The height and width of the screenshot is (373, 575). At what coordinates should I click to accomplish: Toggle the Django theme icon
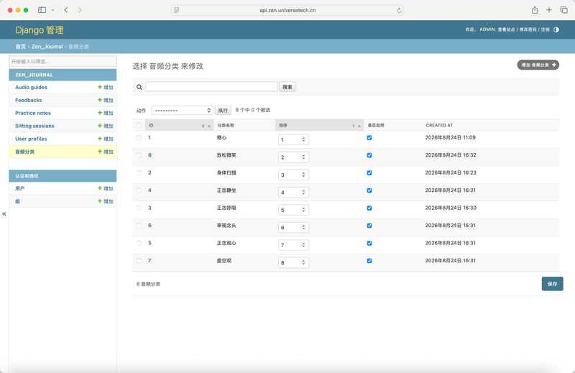[x=556, y=29]
